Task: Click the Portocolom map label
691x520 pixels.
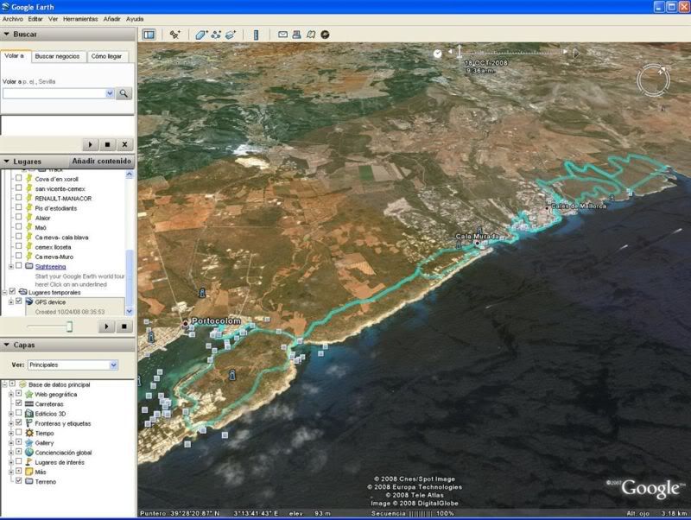Action: [216, 320]
